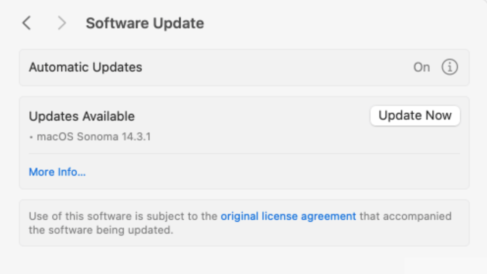
Task: Click the Software Update page title
Action: [x=145, y=23]
